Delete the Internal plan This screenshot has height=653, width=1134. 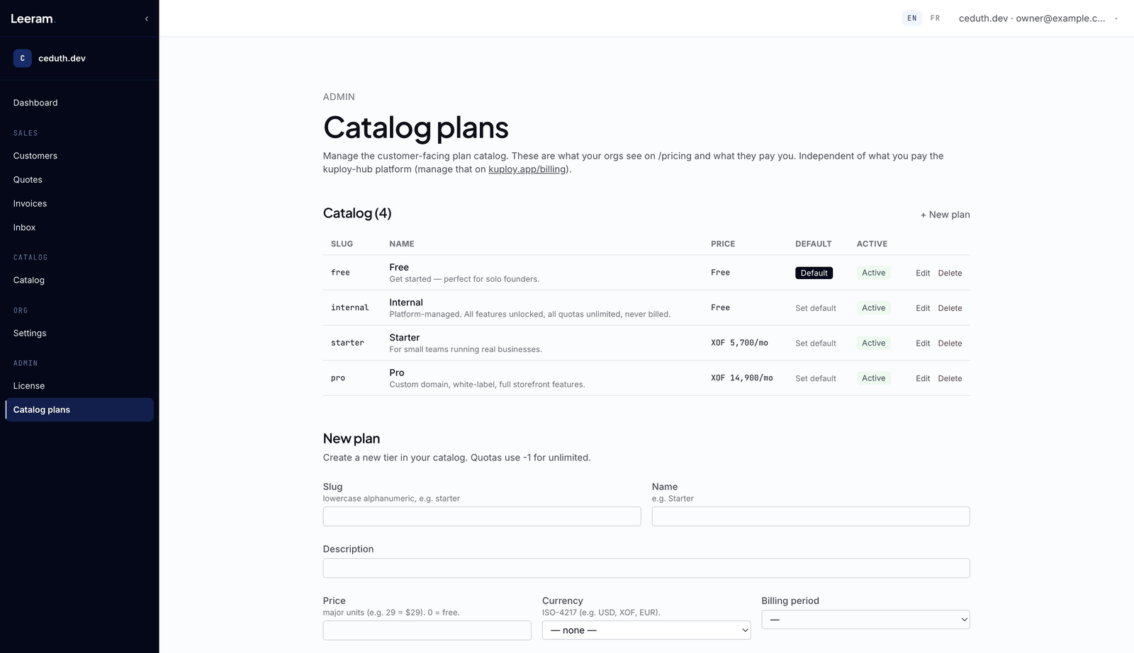[x=950, y=308]
